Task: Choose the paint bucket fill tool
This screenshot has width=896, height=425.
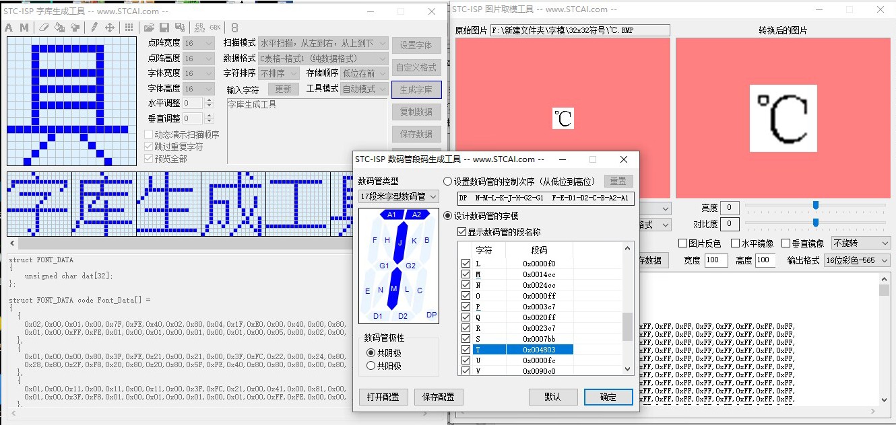Action: (x=59, y=28)
